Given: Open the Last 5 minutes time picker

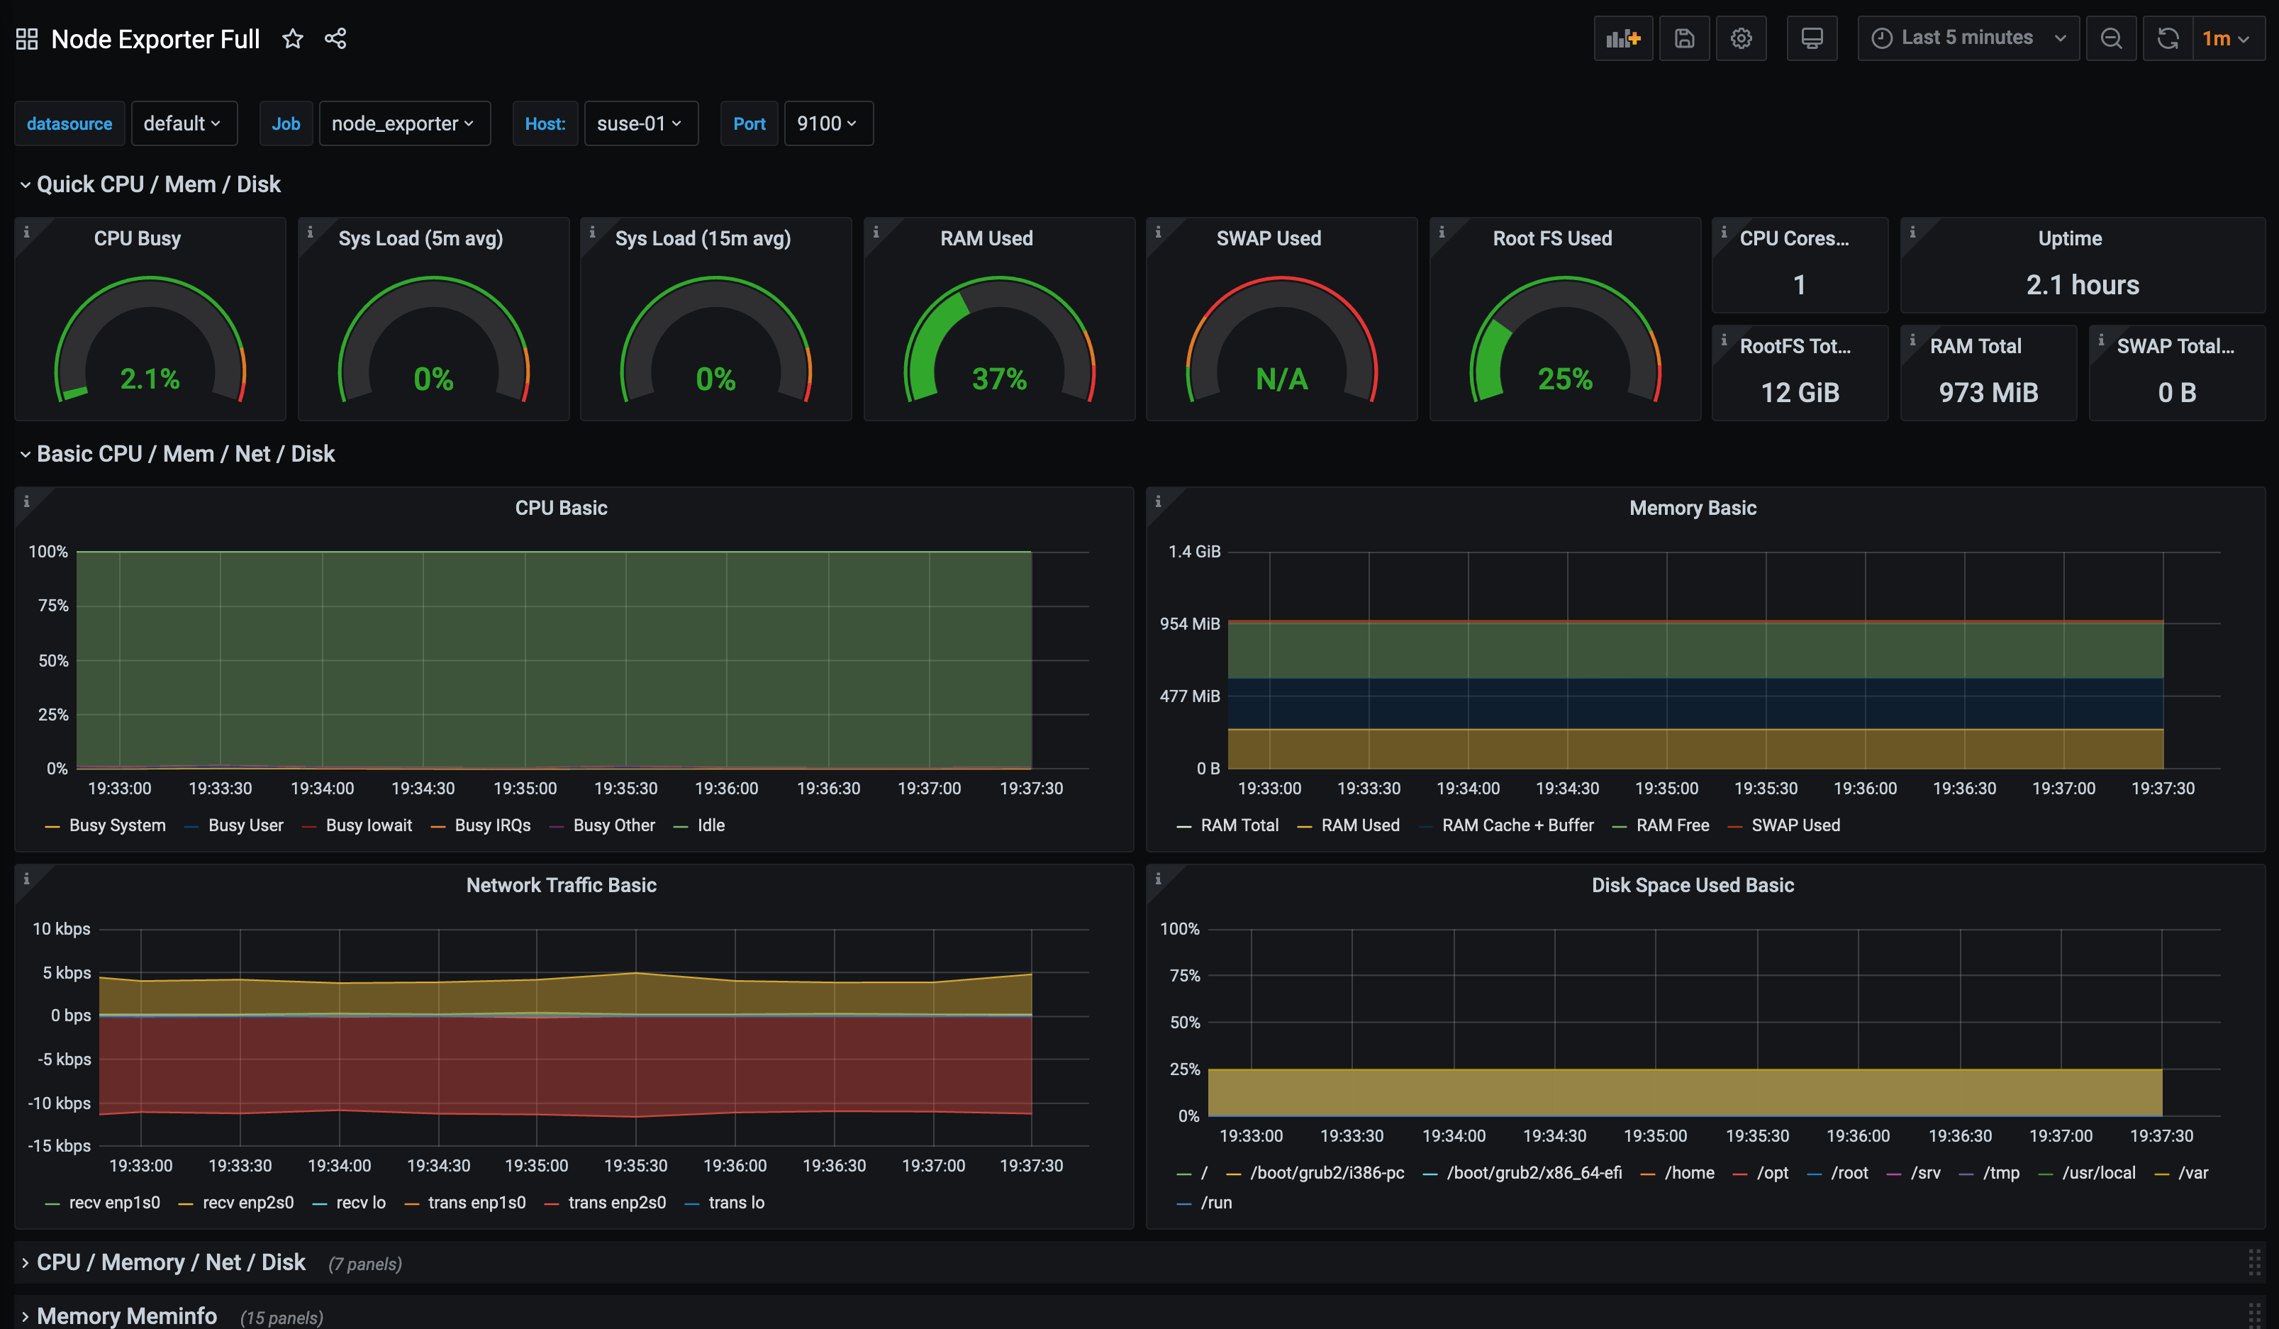Looking at the screenshot, I should click(x=1966, y=38).
